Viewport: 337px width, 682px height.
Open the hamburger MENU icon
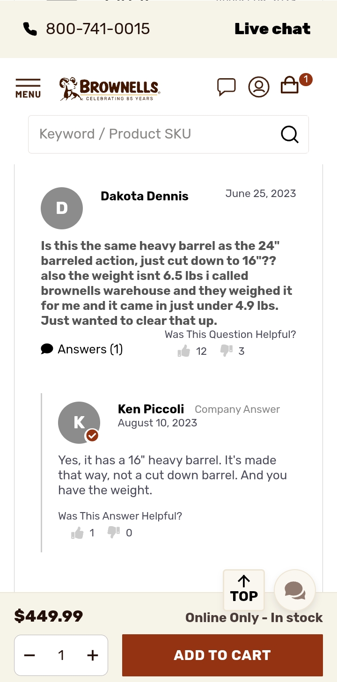coord(28,88)
